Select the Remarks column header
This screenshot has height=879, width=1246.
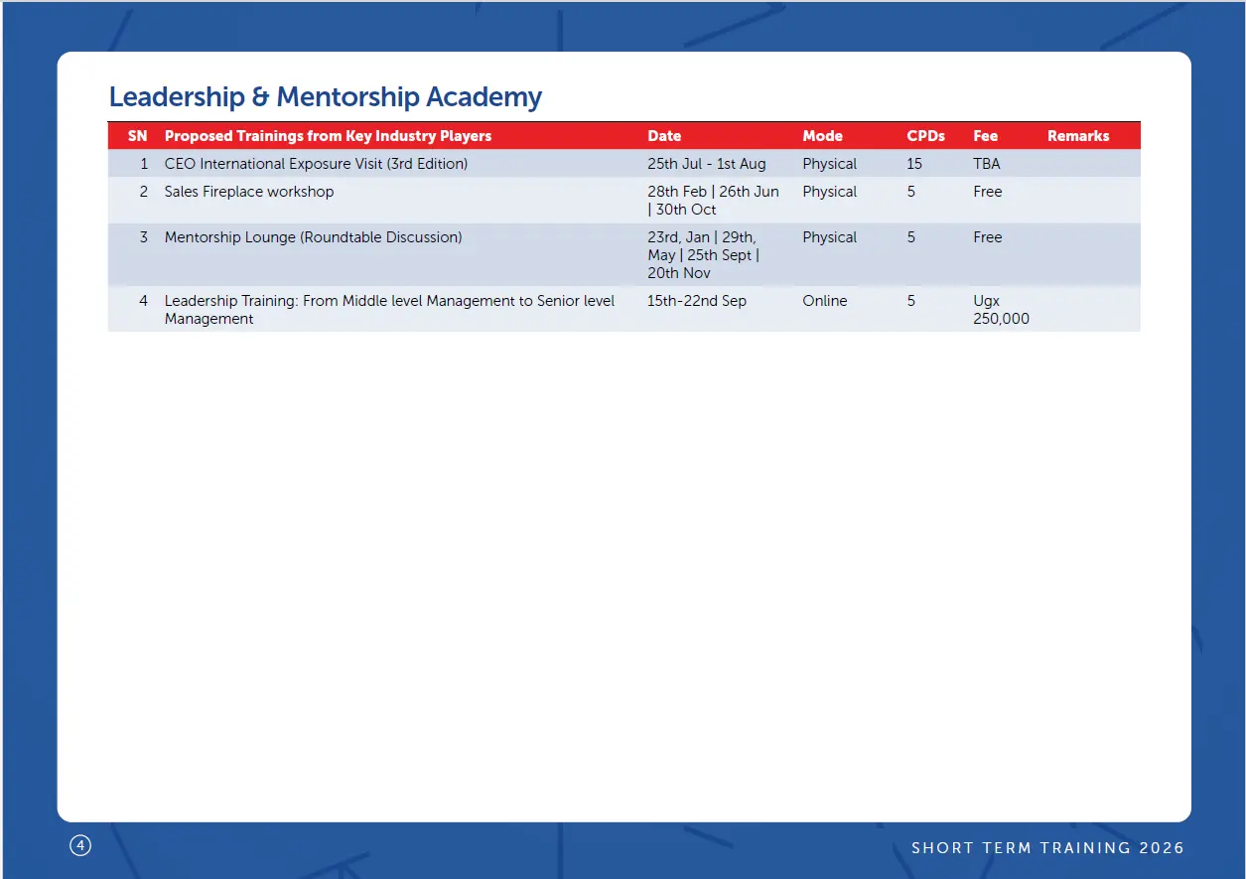1078,136
